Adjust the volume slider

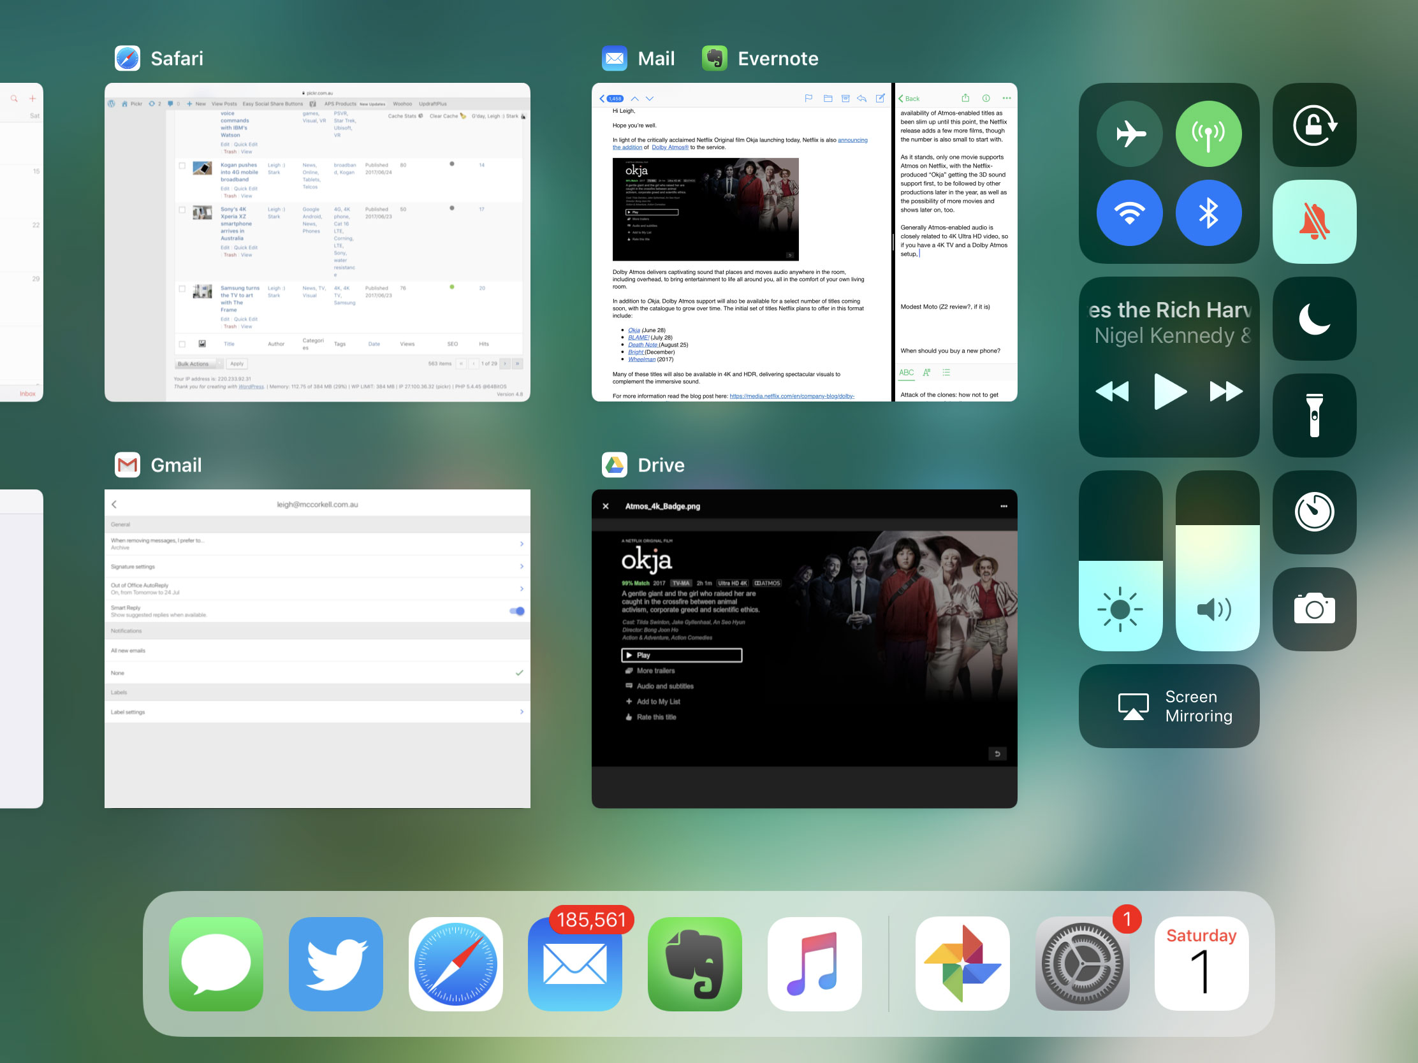(1217, 561)
